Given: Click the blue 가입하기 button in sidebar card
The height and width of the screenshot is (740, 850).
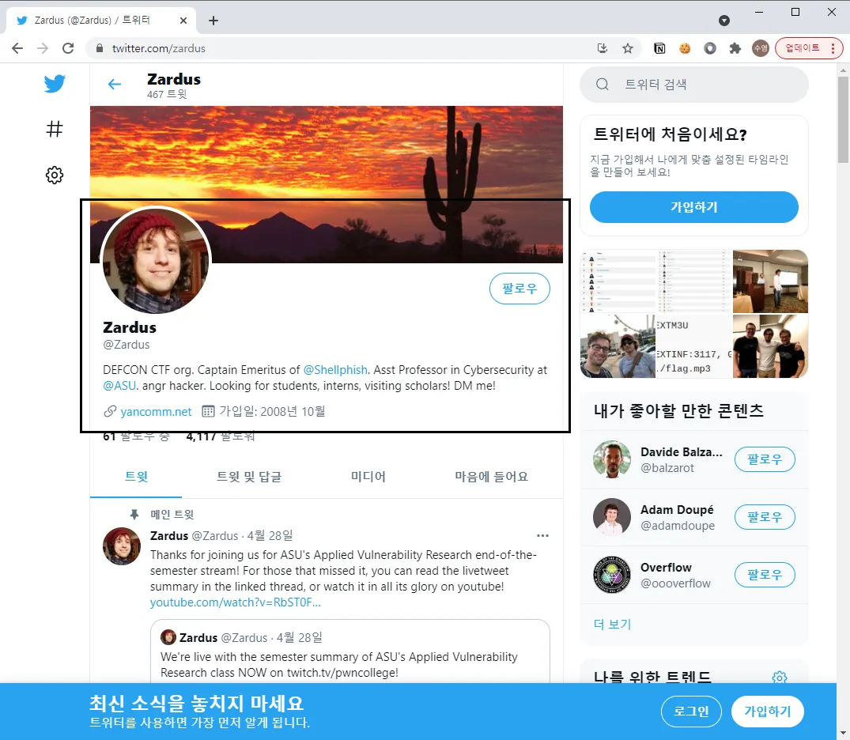Looking at the screenshot, I should [x=694, y=207].
